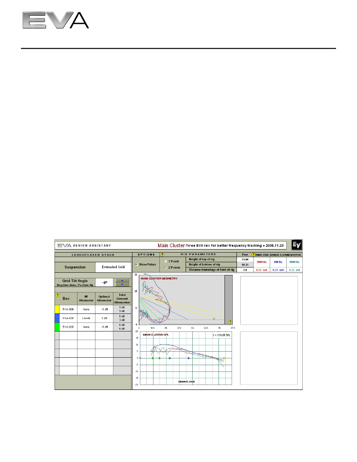The width and height of the screenshot is (357, 462).
Task: Click the first empty Box cell below EVA-920
Action: click(68, 336)
